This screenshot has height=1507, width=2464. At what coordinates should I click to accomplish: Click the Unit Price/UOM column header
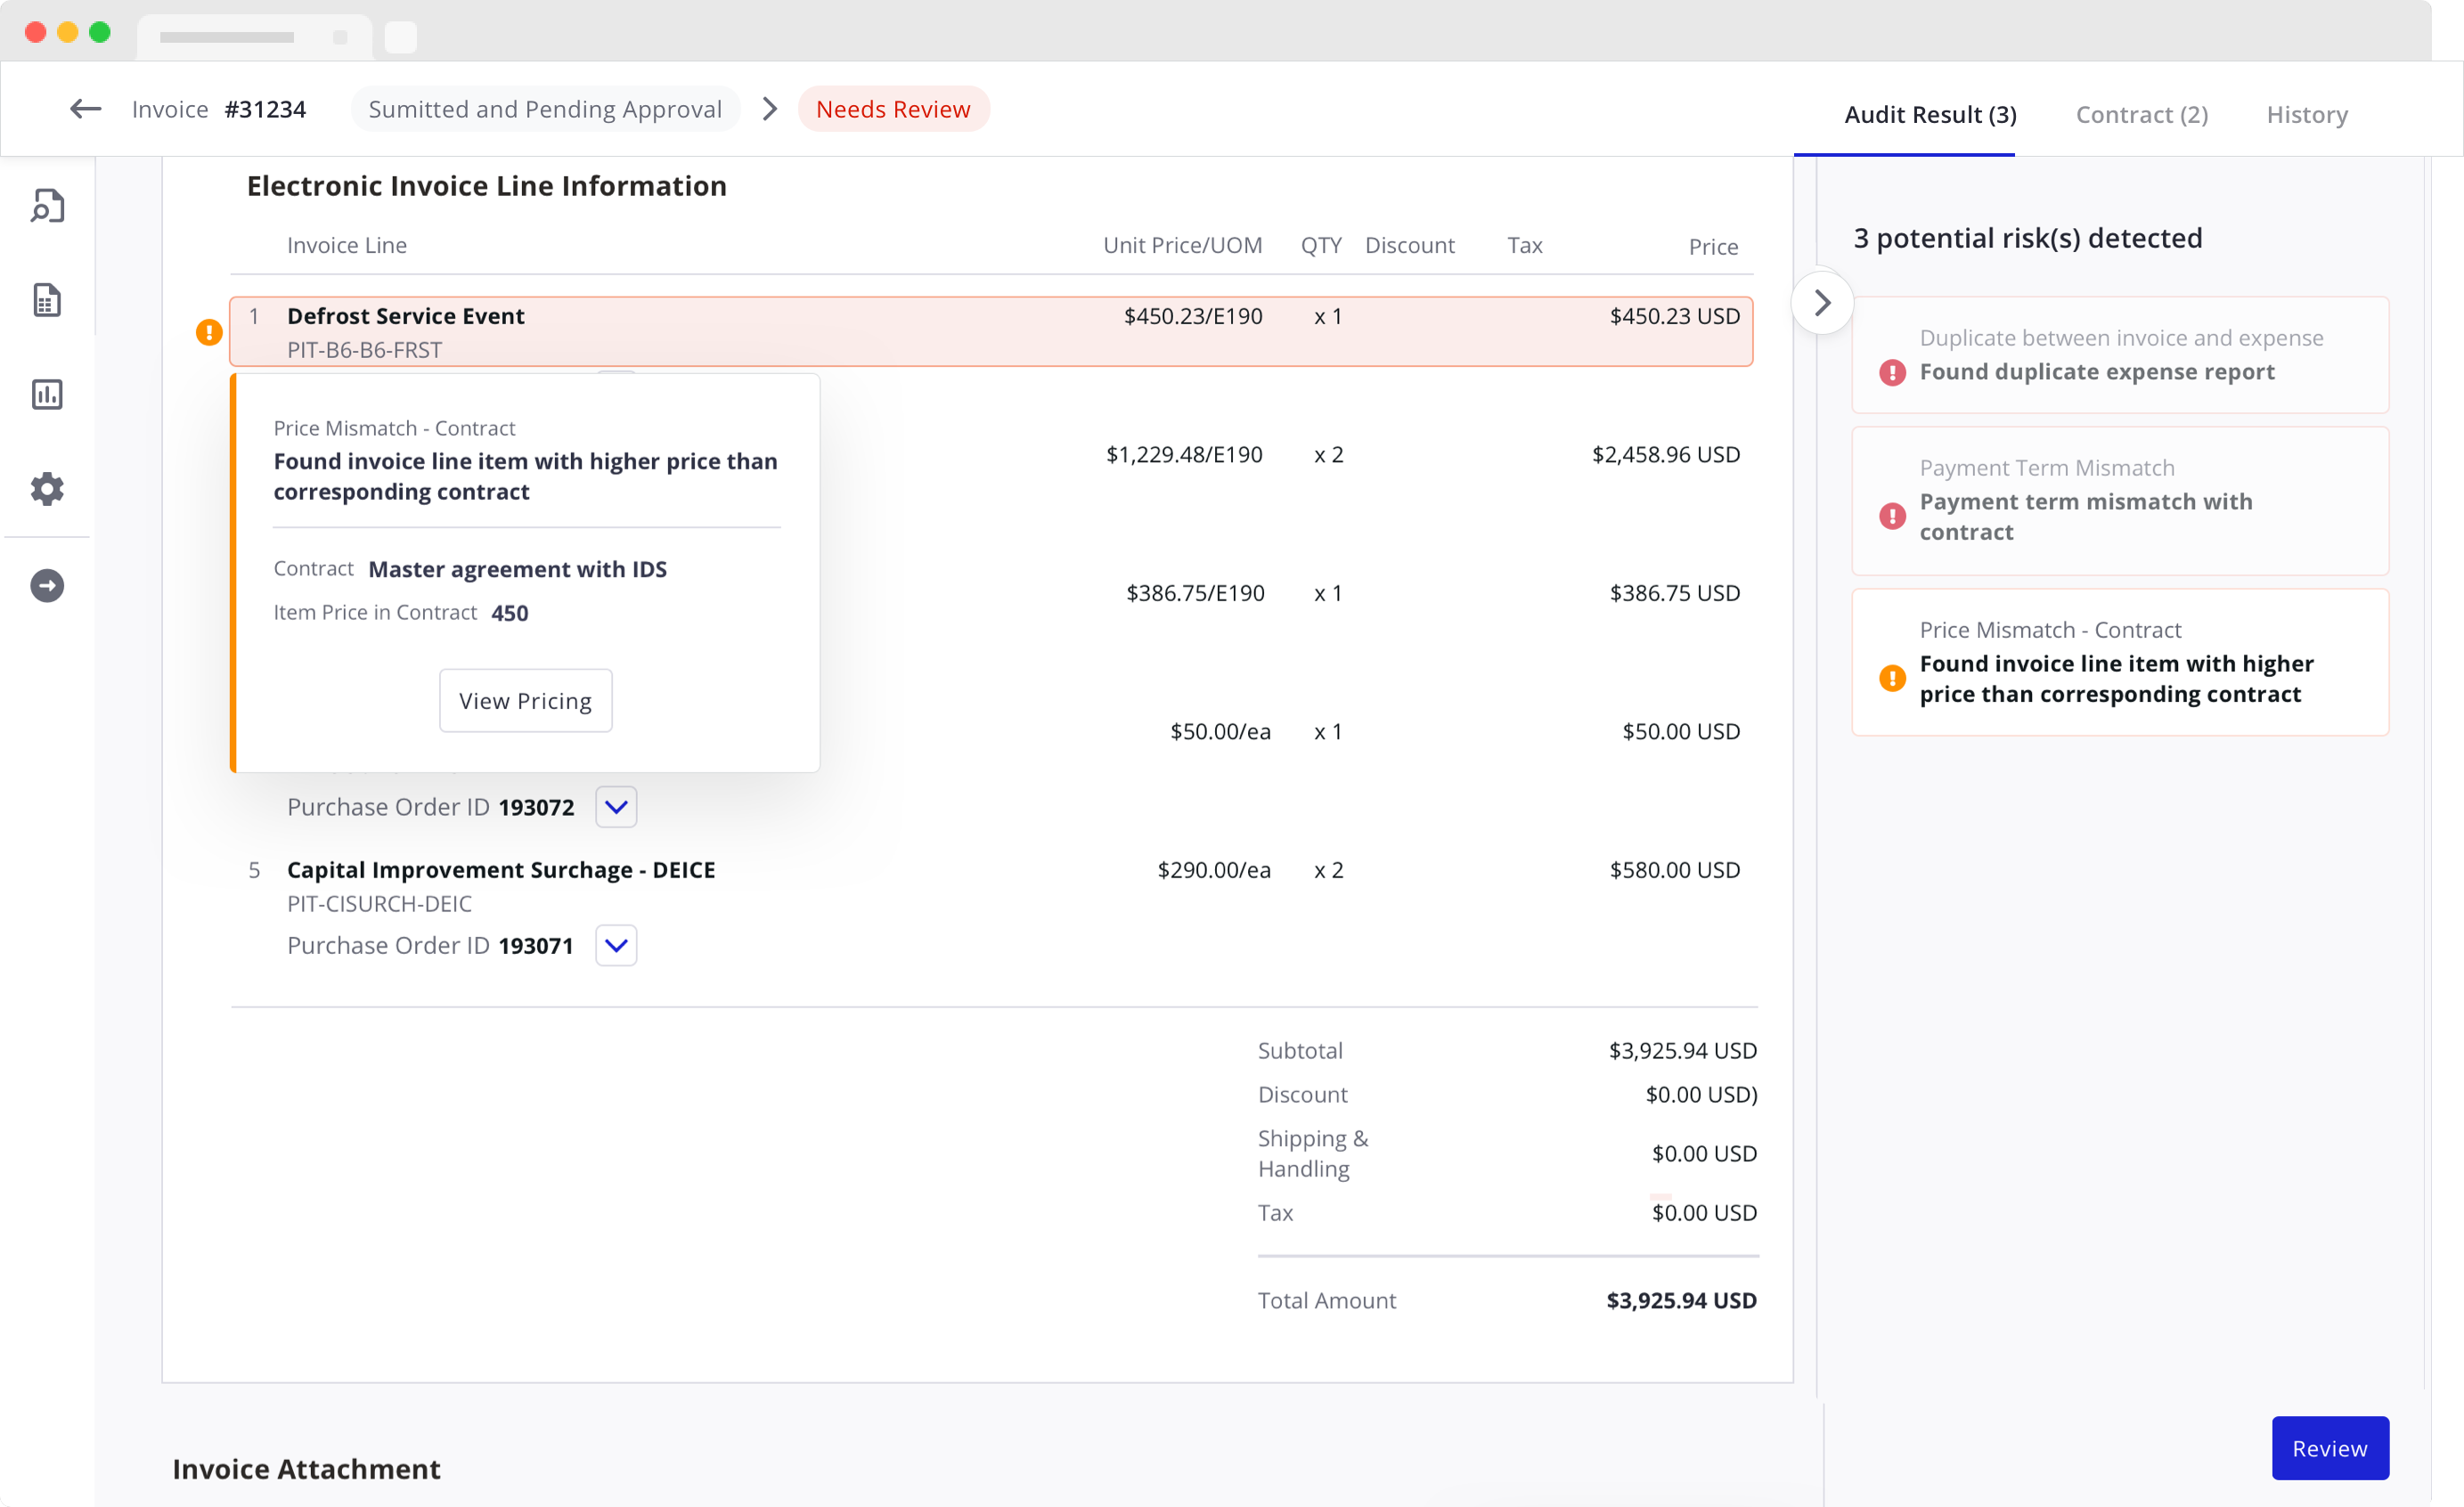point(1182,246)
